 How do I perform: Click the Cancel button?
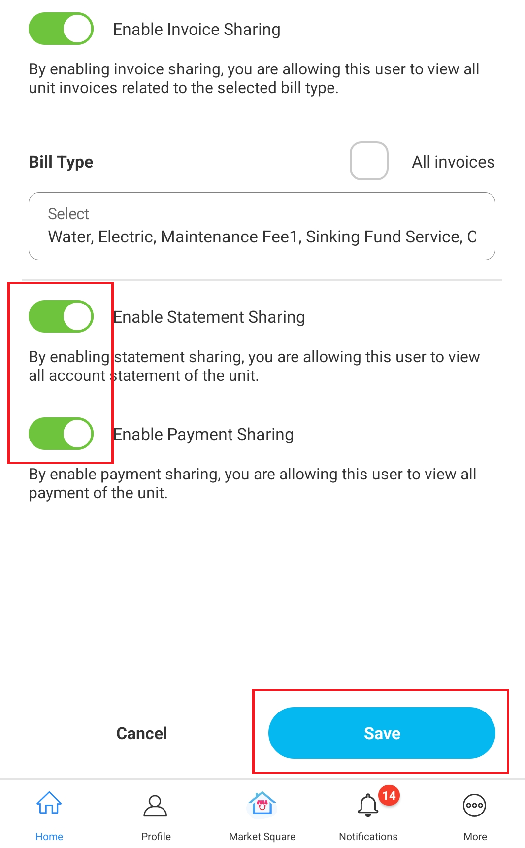tap(142, 733)
